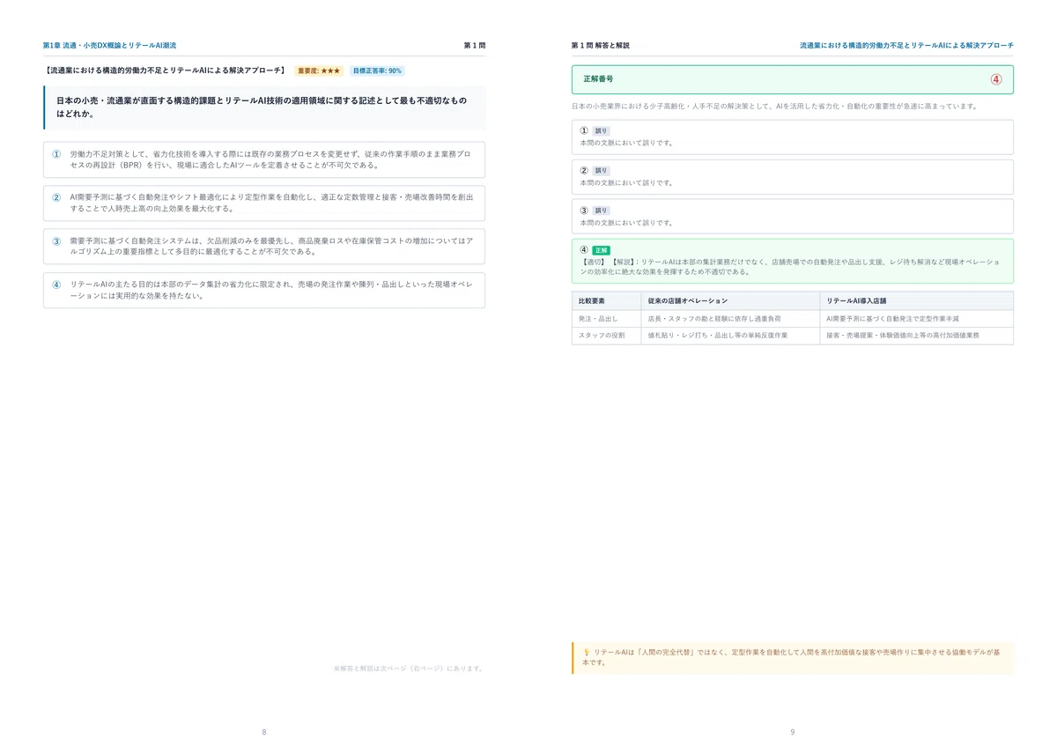The image size is (1057, 747).
Task: Click page number 8
Action: tap(264, 732)
